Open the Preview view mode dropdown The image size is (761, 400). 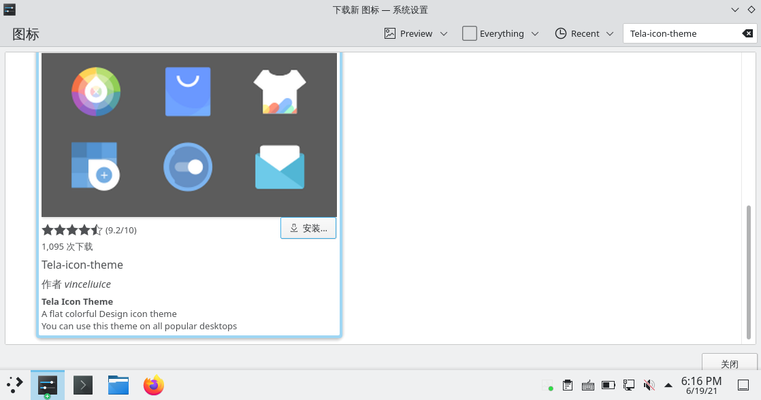(x=415, y=33)
